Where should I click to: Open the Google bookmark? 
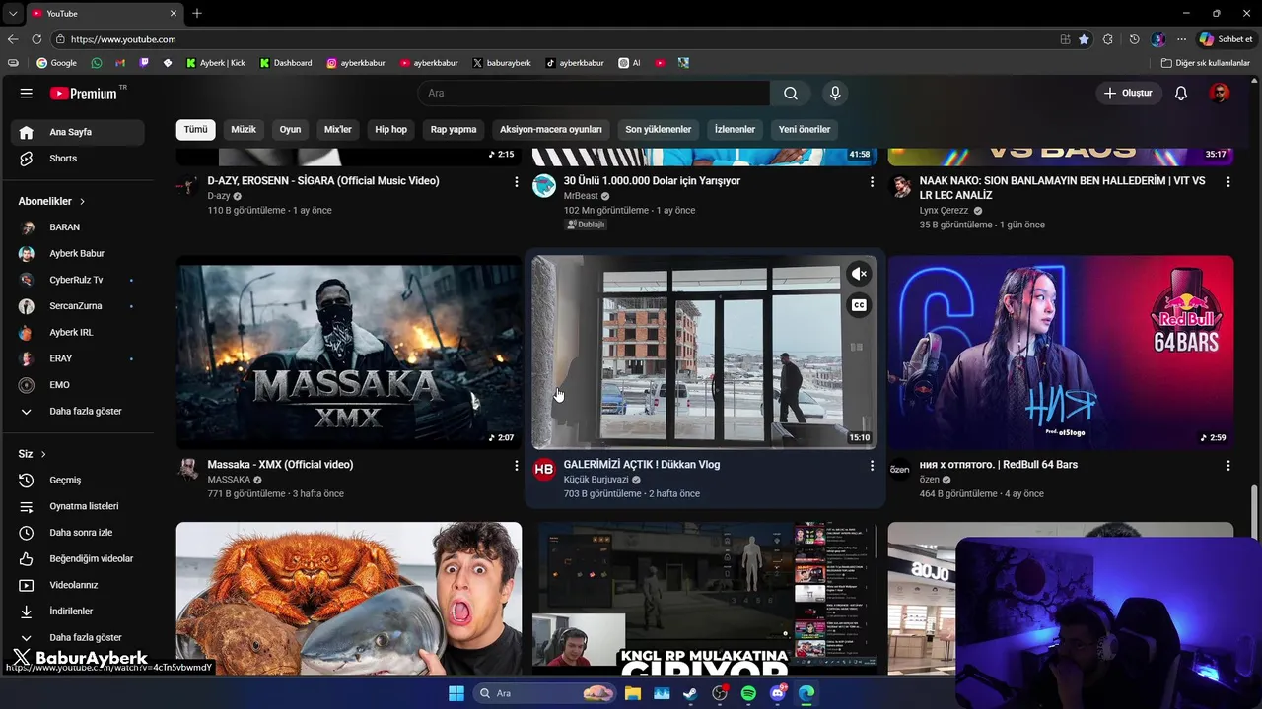pyautogui.click(x=56, y=63)
